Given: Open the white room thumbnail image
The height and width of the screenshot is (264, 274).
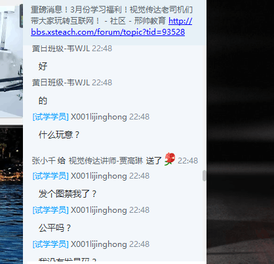Looking at the screenshot, I should [x=11, y=60].
